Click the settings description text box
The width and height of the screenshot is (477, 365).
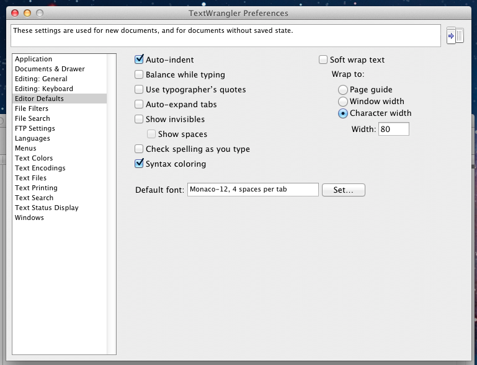(x=226, y=35)
